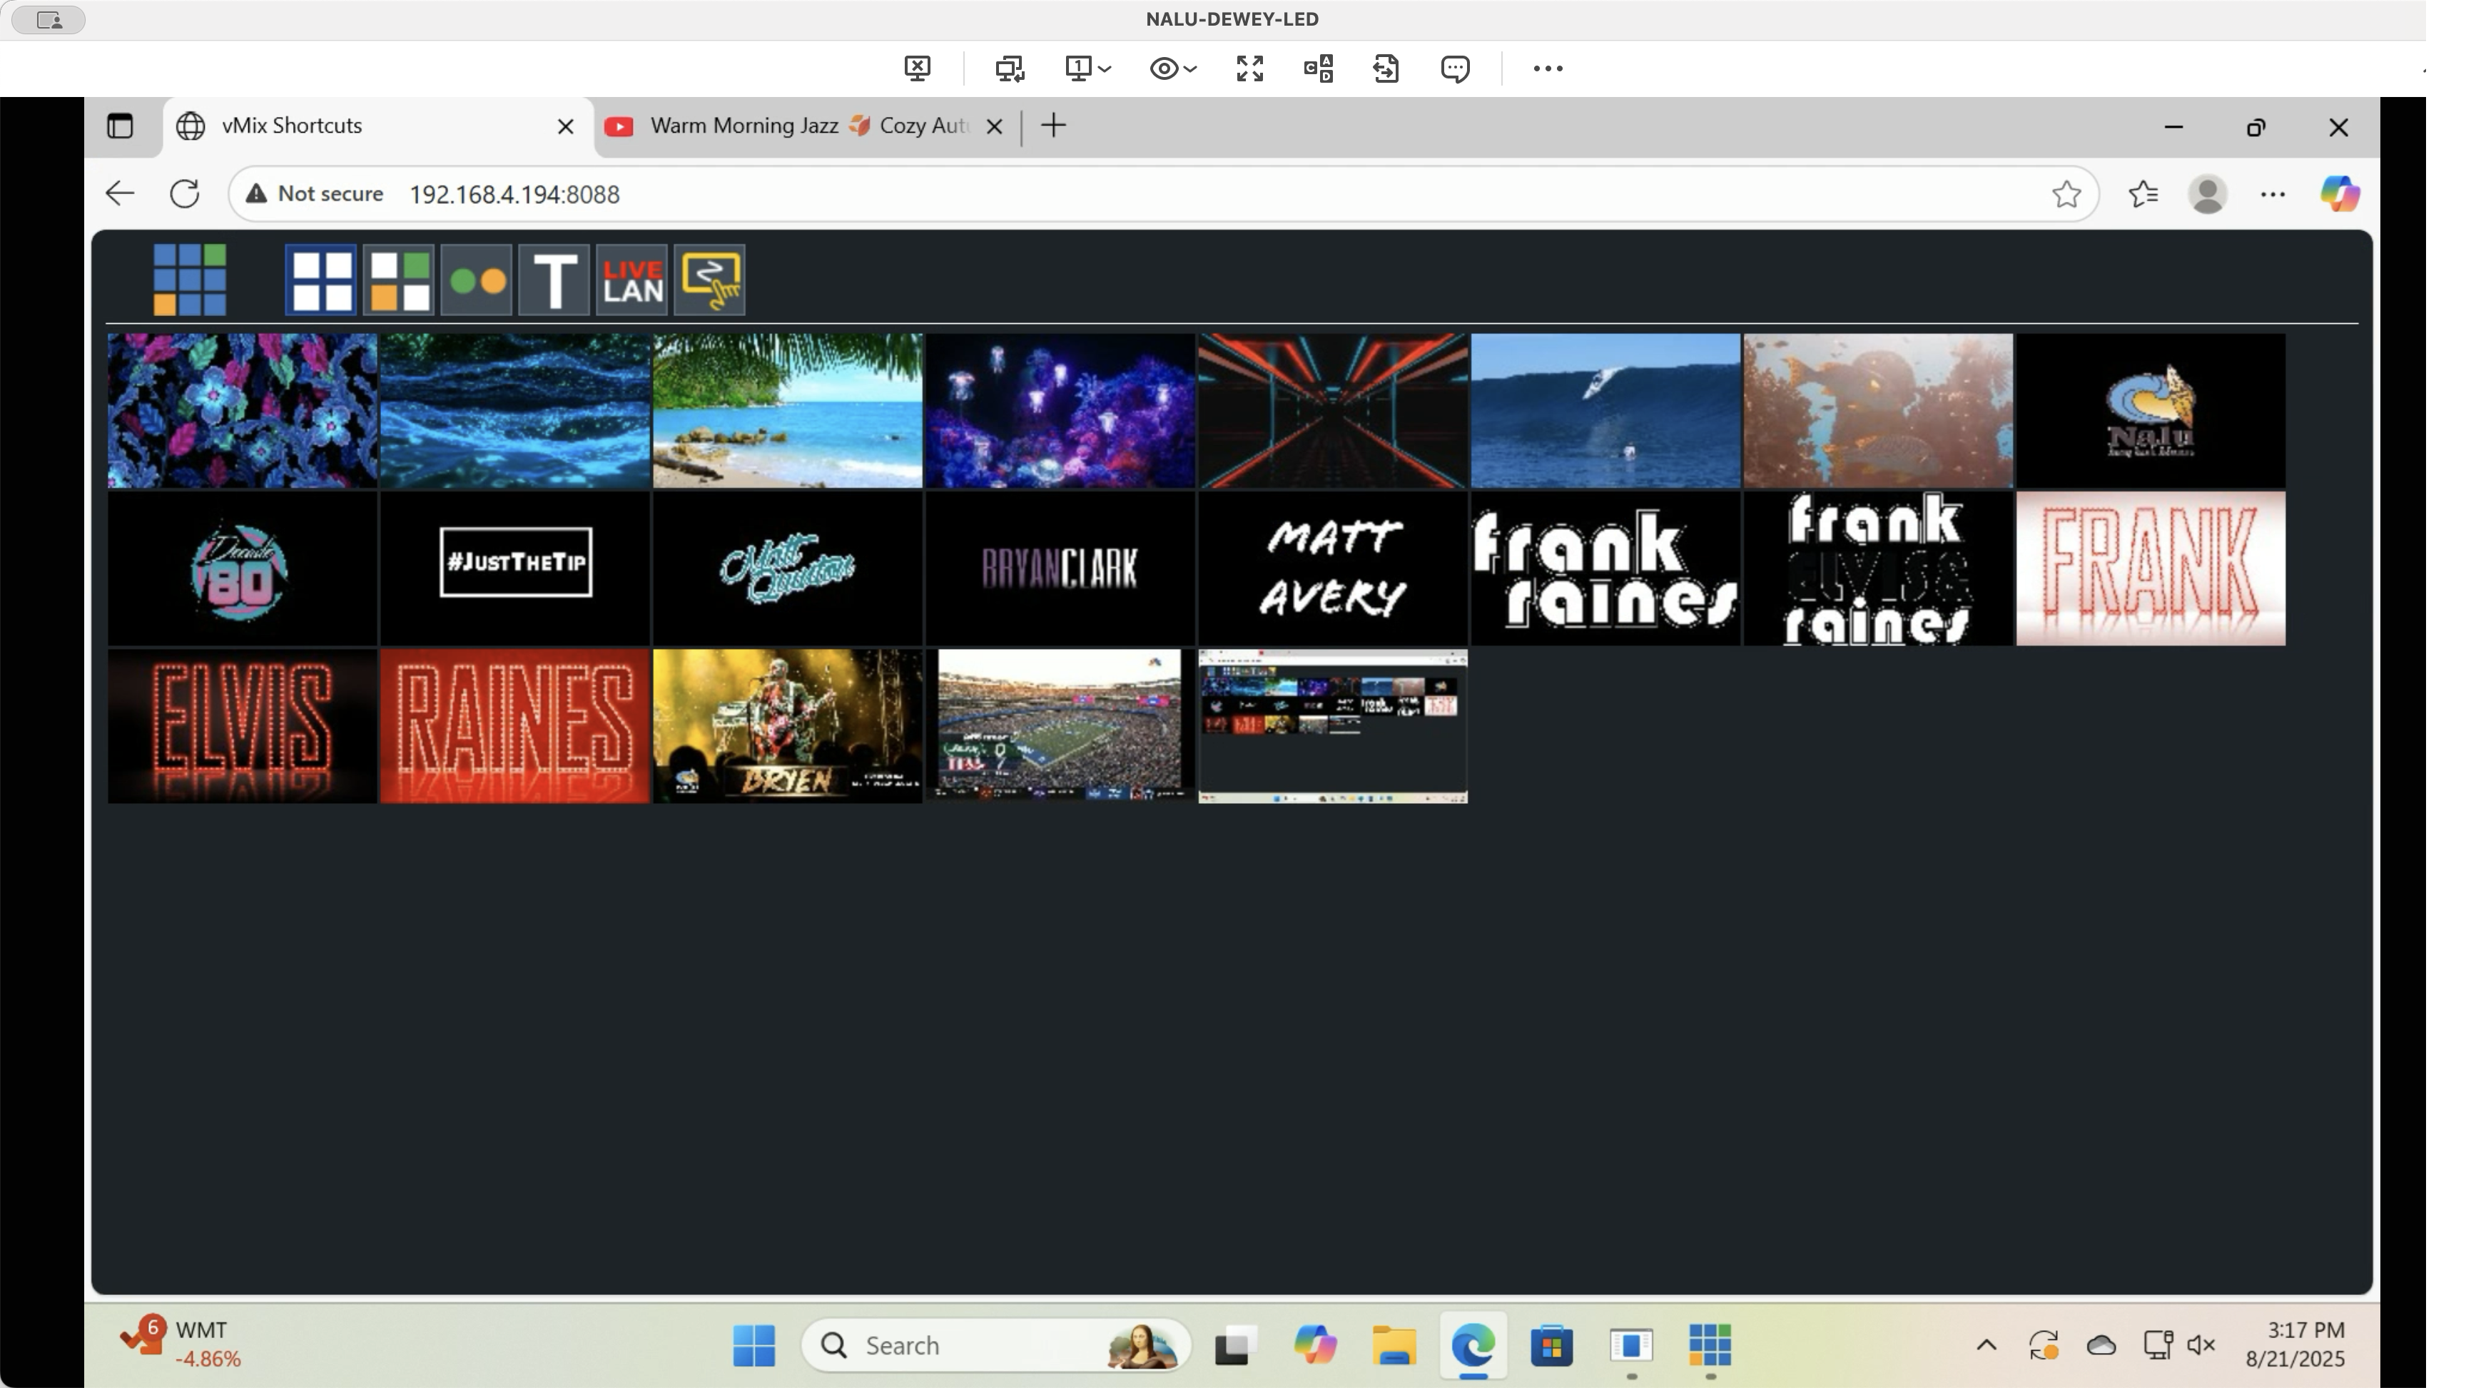The image size is (2466, 1388).
Task: Select the browser screen capture thumbnail
Action: coord(1334,727)
